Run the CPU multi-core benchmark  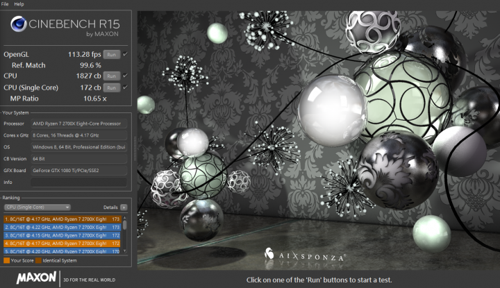(x=112, y=76)
